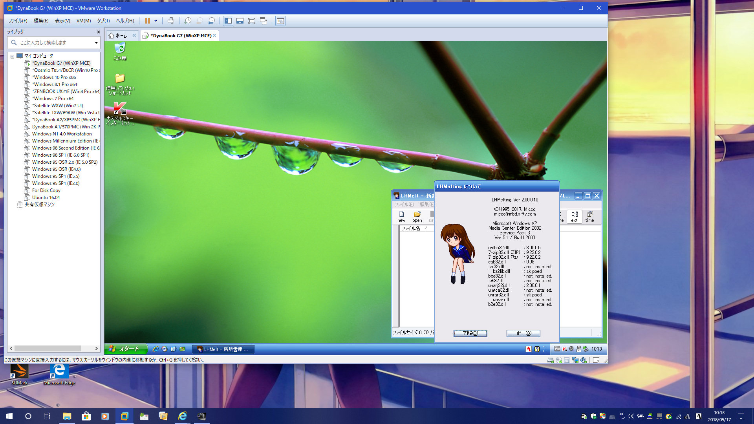The height and width of the screenshot is (424, 754).
Task: Click LHMelt taskbar button in XP
Action: 223,349
